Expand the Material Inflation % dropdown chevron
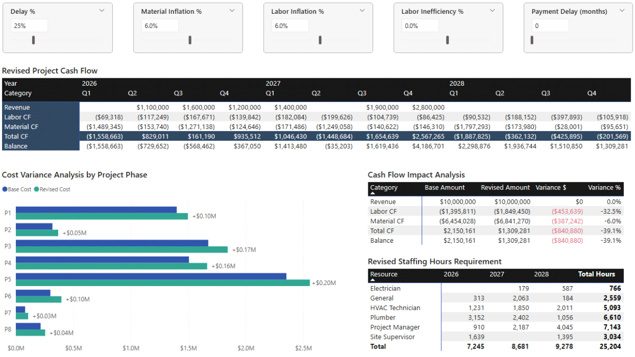 click(x=232, y=11)
